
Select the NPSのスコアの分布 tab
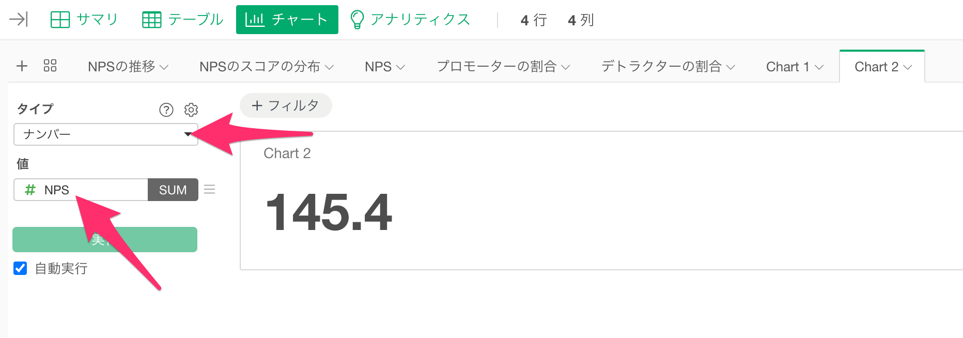click(259, 67)
